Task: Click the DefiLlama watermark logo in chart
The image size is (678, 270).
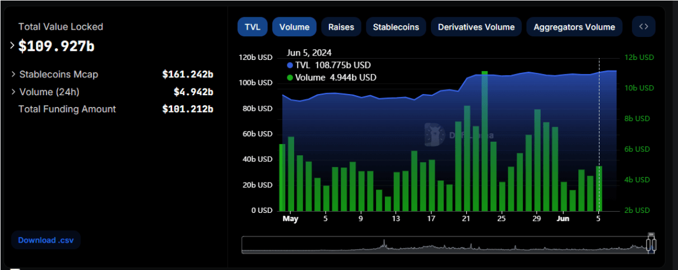Action: coord(432,135)
